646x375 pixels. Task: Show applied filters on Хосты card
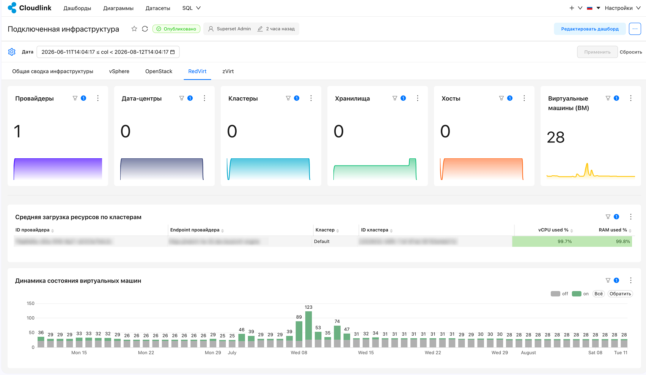coord(506,98)
